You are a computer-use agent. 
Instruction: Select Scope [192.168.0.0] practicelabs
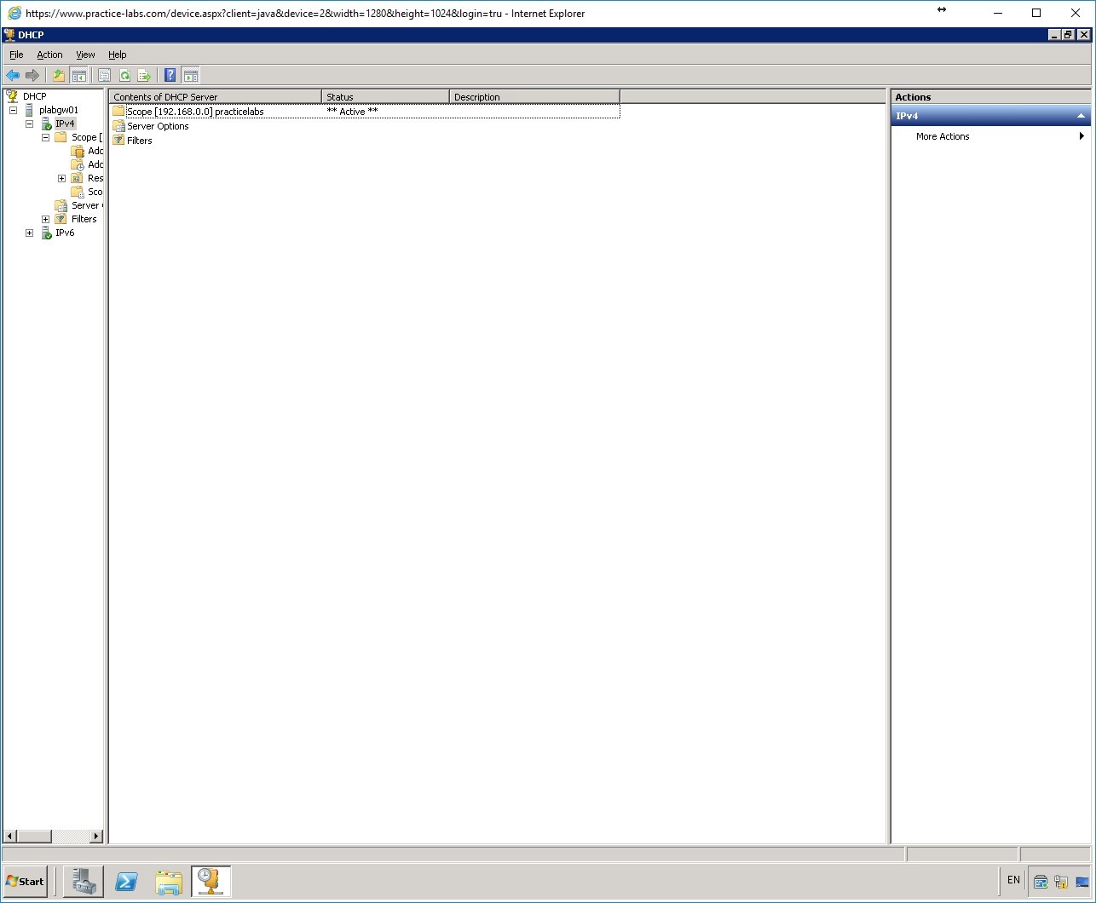pyautogui.click(x=194, y=111)
